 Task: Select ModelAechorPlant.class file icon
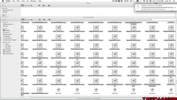77,28
